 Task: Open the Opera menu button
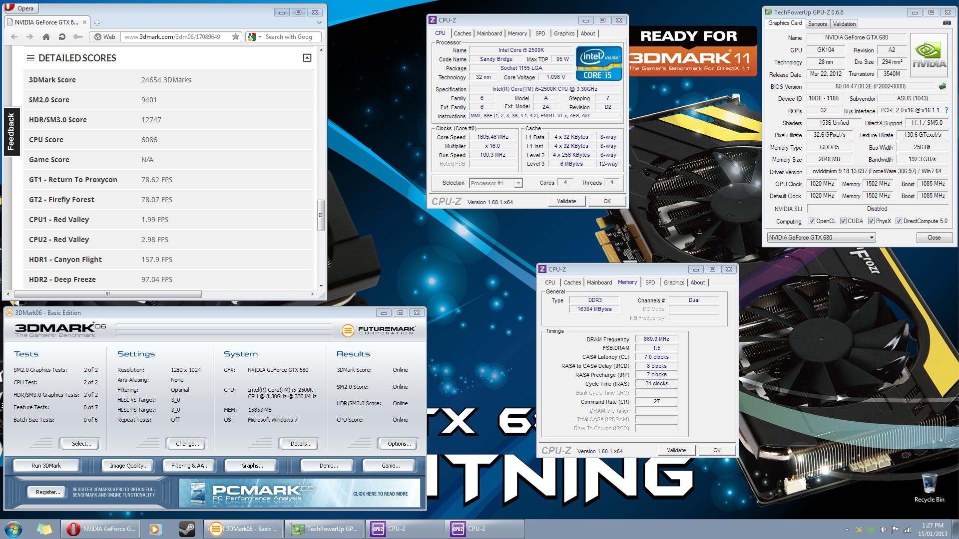click(21, 8)
